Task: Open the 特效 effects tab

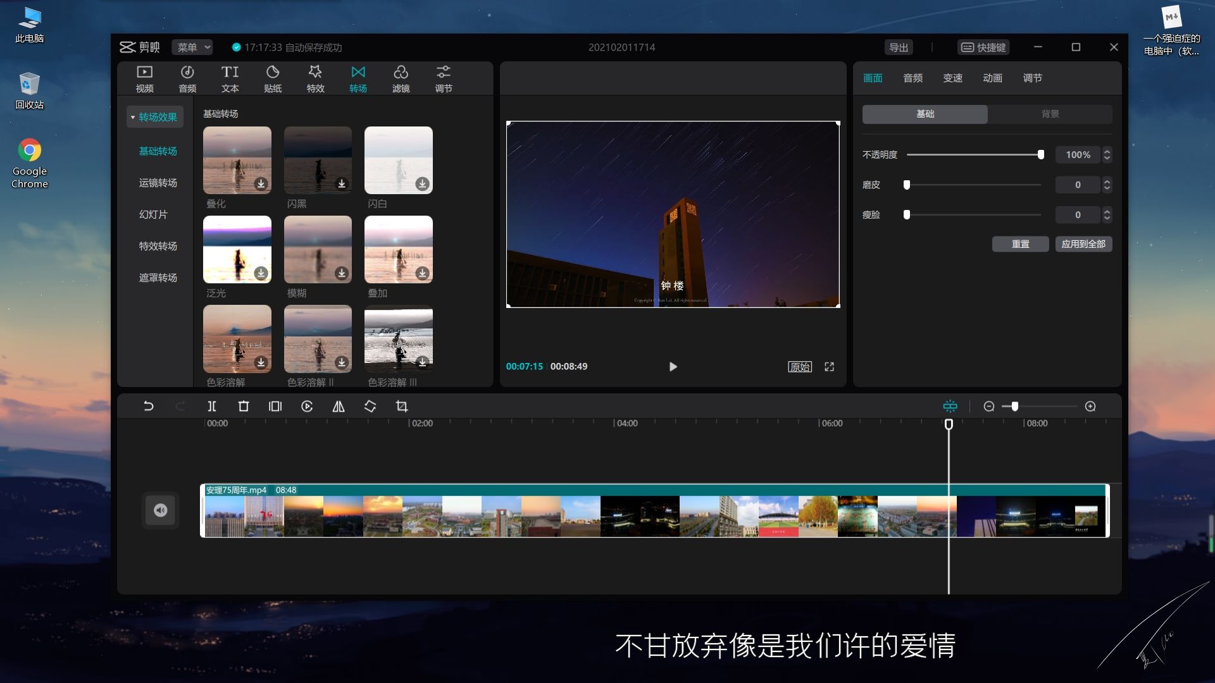Action: pyautogui.click(x=315, y=79)
